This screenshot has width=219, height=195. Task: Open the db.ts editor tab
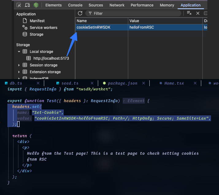[x=16, y=83]
